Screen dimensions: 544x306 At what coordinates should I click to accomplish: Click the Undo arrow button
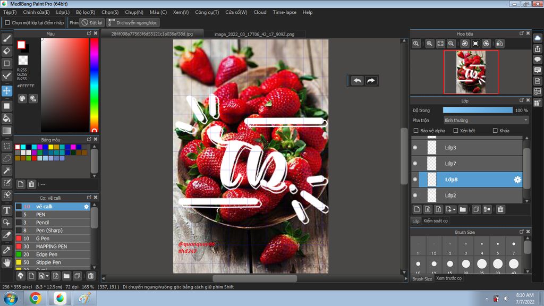pyautogui.click(x=358, y=81)
